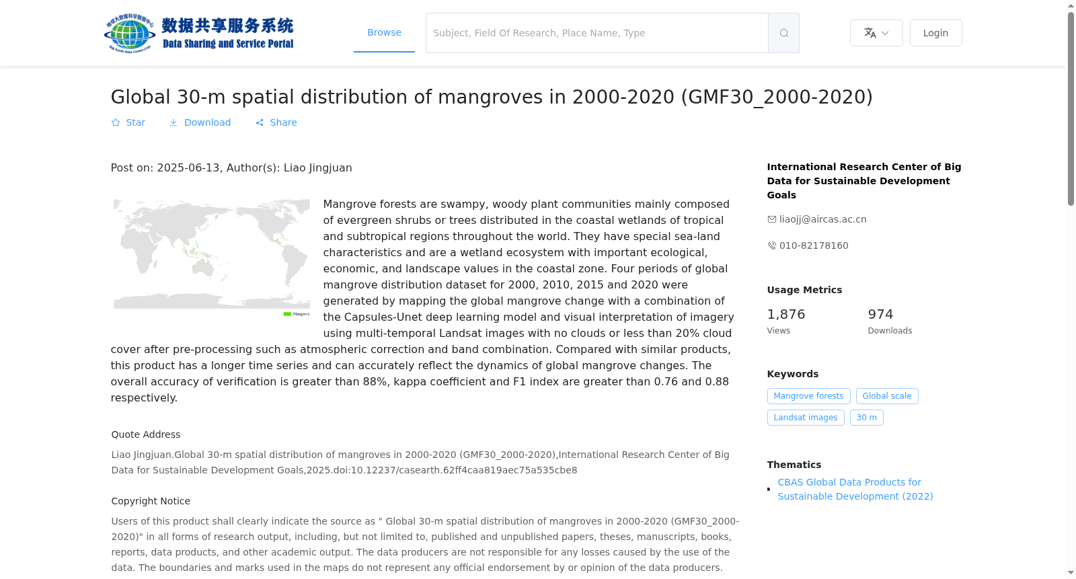Open the language translation dropdown
Screen dimensions: 1076x579
(876, 33)
